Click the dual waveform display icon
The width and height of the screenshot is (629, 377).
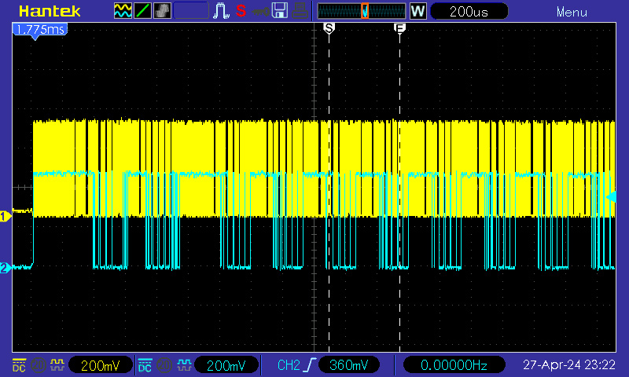click(123, 11)
